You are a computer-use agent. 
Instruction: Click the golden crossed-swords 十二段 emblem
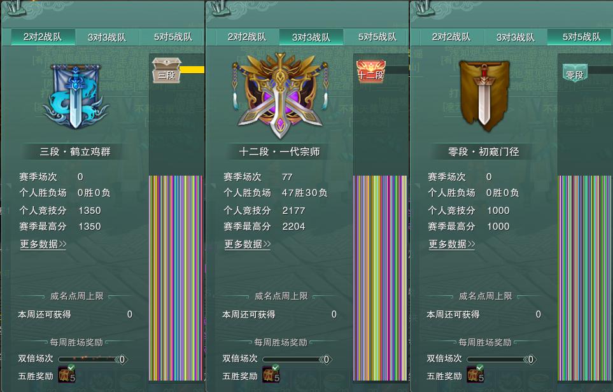point(279,95)
